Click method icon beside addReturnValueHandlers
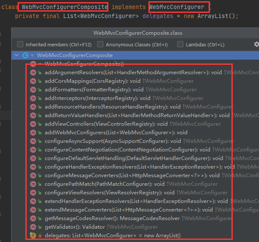This screenshot has height=242, width=259. click(x=33, y=115)
